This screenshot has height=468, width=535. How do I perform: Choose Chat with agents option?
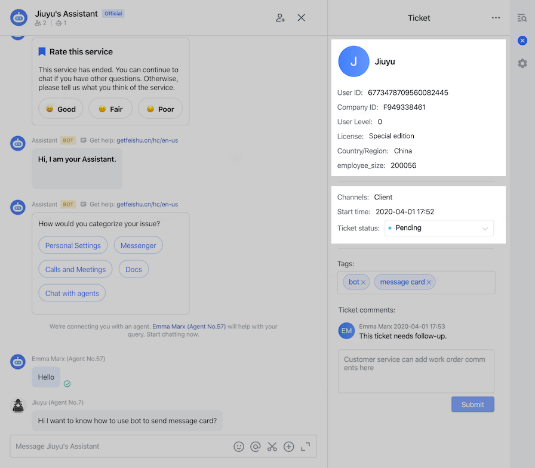coord(72,293)
